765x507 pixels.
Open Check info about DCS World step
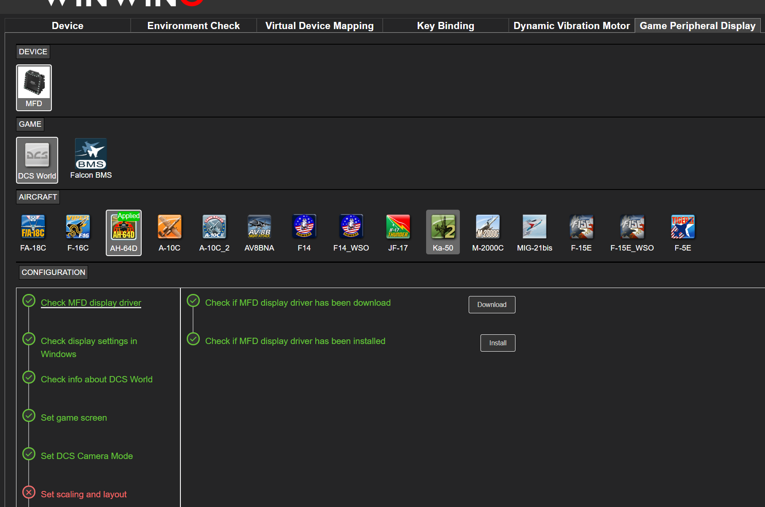pyautogui.click(x=97, y=379)
